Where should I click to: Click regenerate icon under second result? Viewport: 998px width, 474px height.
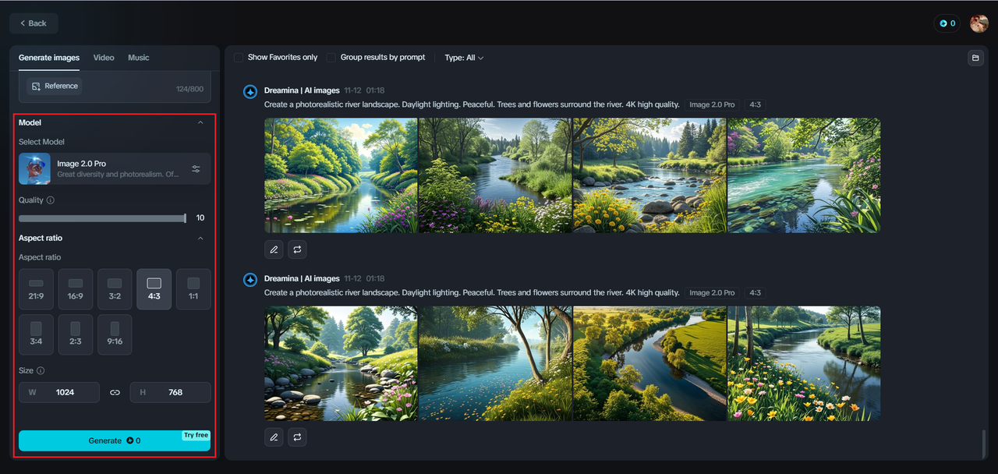pyautogui.click(x=297, y=437)
